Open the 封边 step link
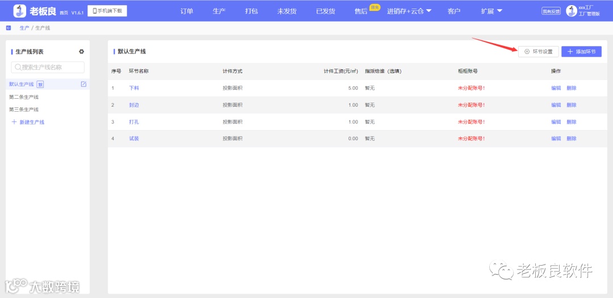 (x=134, y=105)
